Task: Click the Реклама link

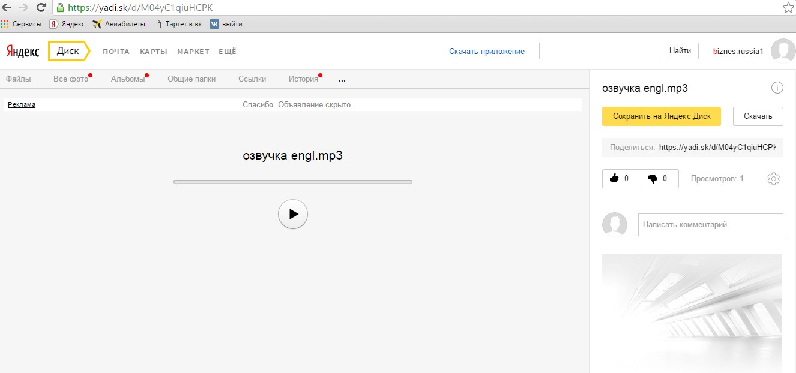Action: (x=22, y=104)
